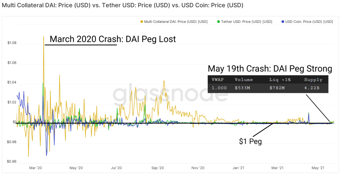Click the $1.08 y-axis label
The image size is (341, 174).
click(x=12, y=43)
